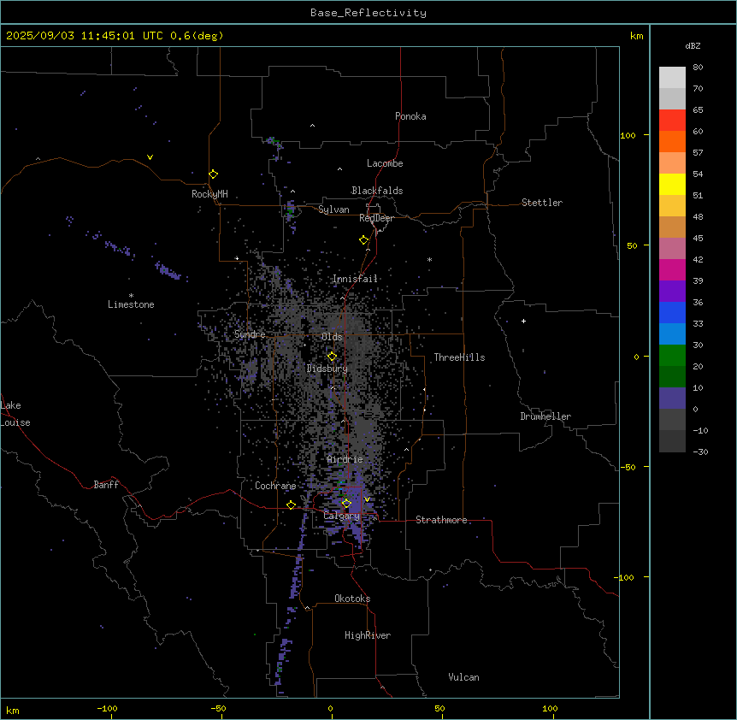Click the asterisk marker east of Innisfail
The width and height of the screenshot is (737, 720).
click(429, 260)
